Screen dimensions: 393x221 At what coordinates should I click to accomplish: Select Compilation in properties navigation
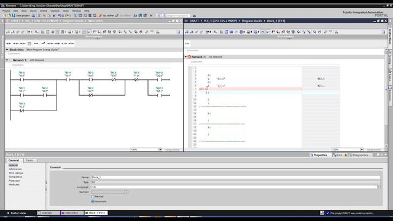coord(15,177)
